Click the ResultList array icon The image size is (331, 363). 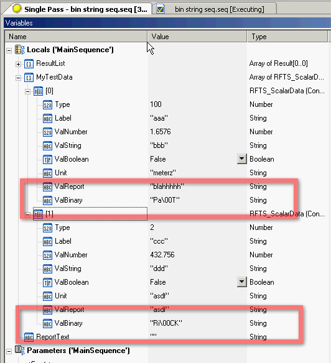coord(29,63)
